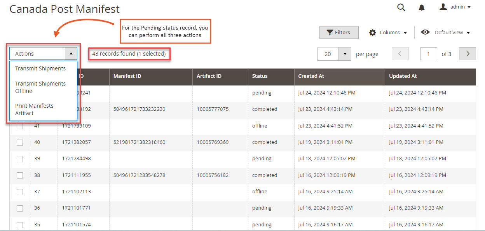485x231 pixels.
Task: Click Manifest ID 504961721283548278
Action: pos(139,175)
